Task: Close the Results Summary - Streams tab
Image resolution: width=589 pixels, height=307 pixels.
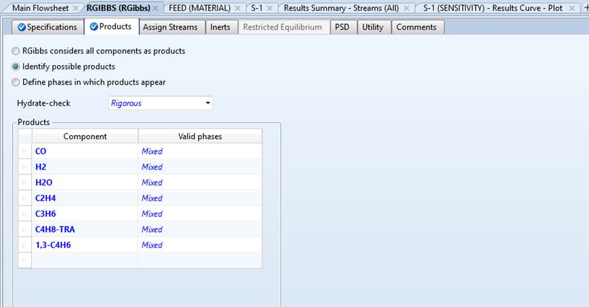Action: [406, 8]
